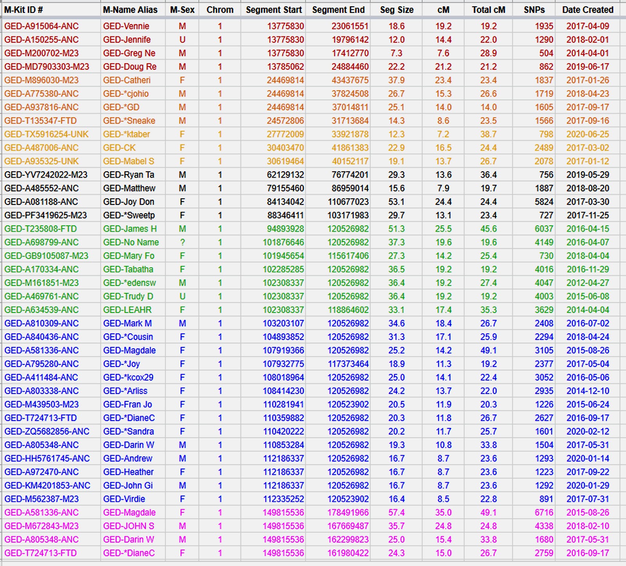
Task: Click the SNPs column header
Action: pos(534,10)
